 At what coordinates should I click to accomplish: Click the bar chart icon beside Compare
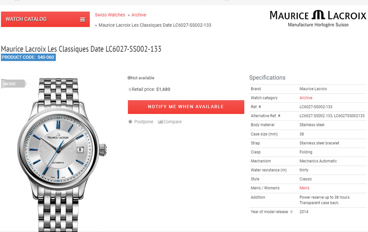click(x=160, y=122)
